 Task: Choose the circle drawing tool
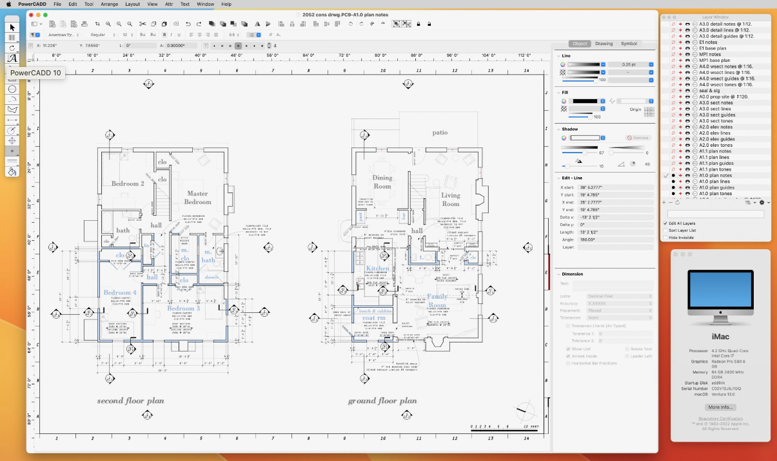pyautogui.click(x=12, y=89)
